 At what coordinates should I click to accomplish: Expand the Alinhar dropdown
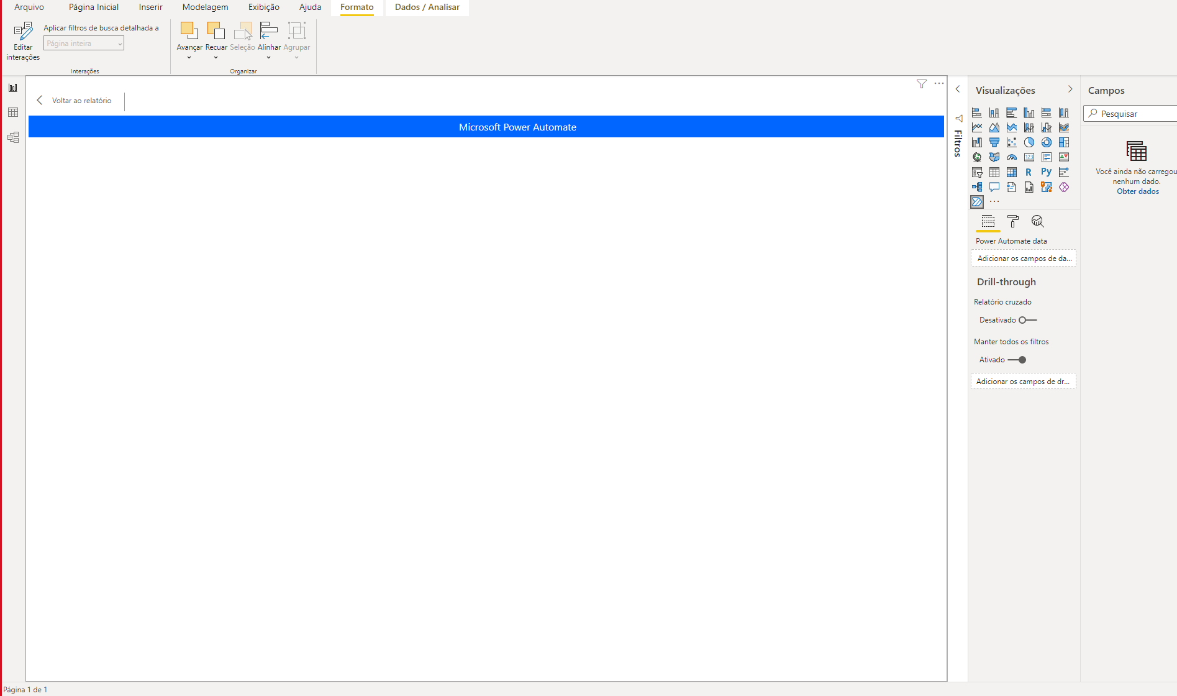point(269,58)
